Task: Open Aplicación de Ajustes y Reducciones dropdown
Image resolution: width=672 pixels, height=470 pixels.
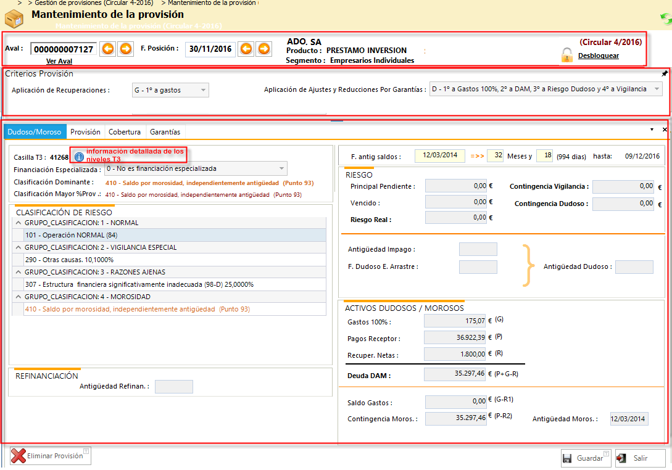Action: [x=545, y=89]
